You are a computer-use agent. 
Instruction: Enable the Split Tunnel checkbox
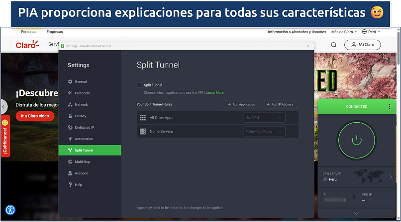[139, 85]
